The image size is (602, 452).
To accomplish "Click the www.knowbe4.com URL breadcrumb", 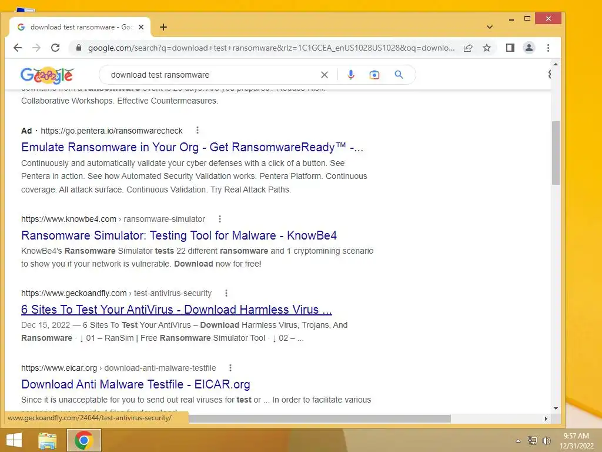I will click(113, 219).
